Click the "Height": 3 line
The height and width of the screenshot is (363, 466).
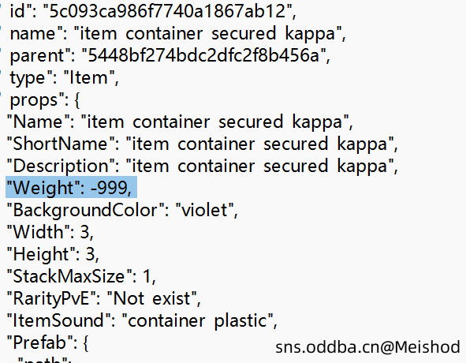(x=53, y=254)
